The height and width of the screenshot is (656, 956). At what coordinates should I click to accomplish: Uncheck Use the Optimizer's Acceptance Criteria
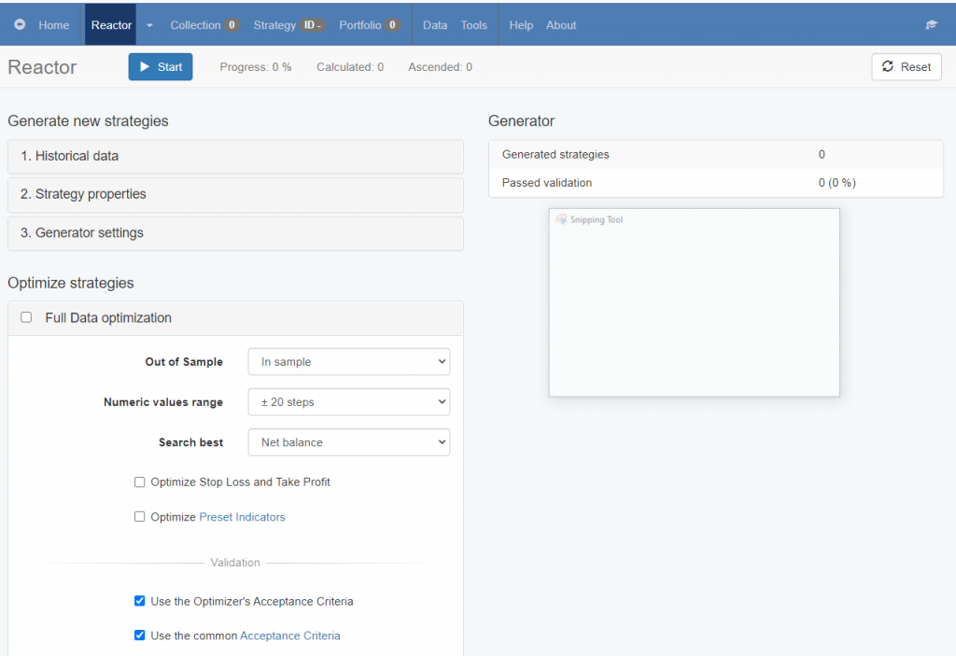pyautogui.click(x=140, y=601)
